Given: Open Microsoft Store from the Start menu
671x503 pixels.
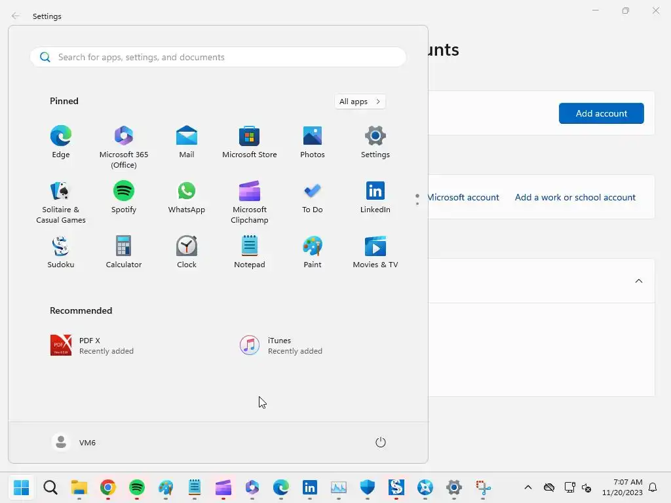Looking at the screenshot, I should (x=250, y=142).
